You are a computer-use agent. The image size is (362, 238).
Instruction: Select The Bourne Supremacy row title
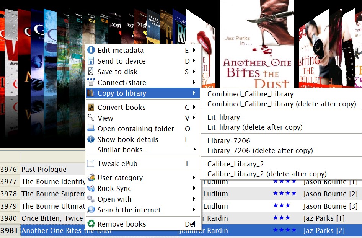[x=53, y=194]
